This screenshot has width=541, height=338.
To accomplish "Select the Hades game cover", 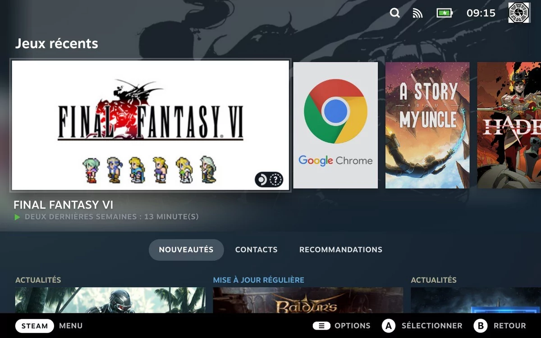I will [x=509, y=125].
